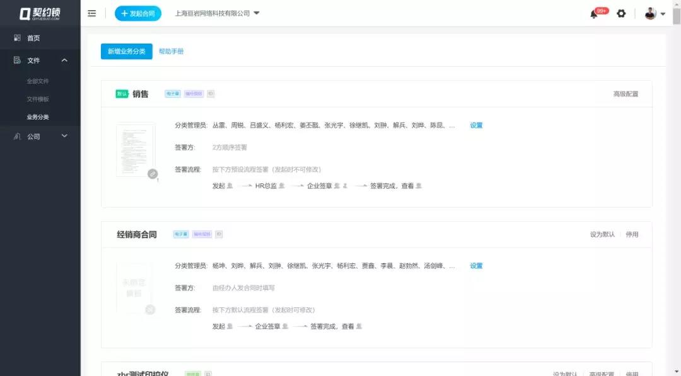Click the 新增业务分类 button
The width and height of the screenshot is (681, 376).
tap(126, 52)
